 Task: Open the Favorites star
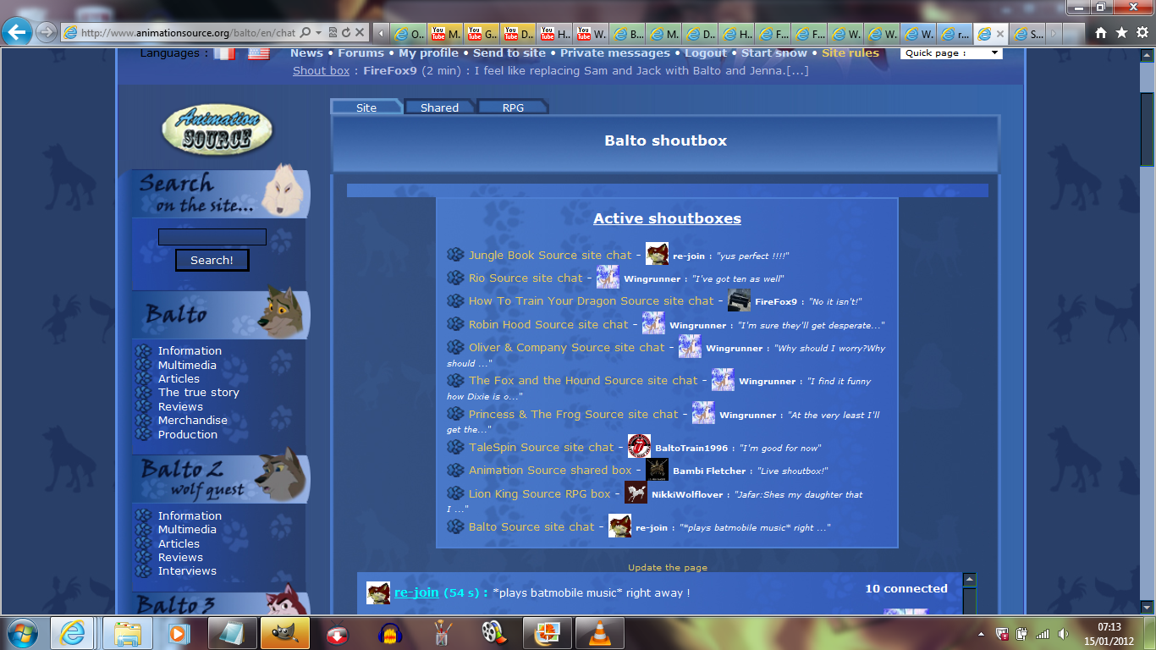point(1121,33)
